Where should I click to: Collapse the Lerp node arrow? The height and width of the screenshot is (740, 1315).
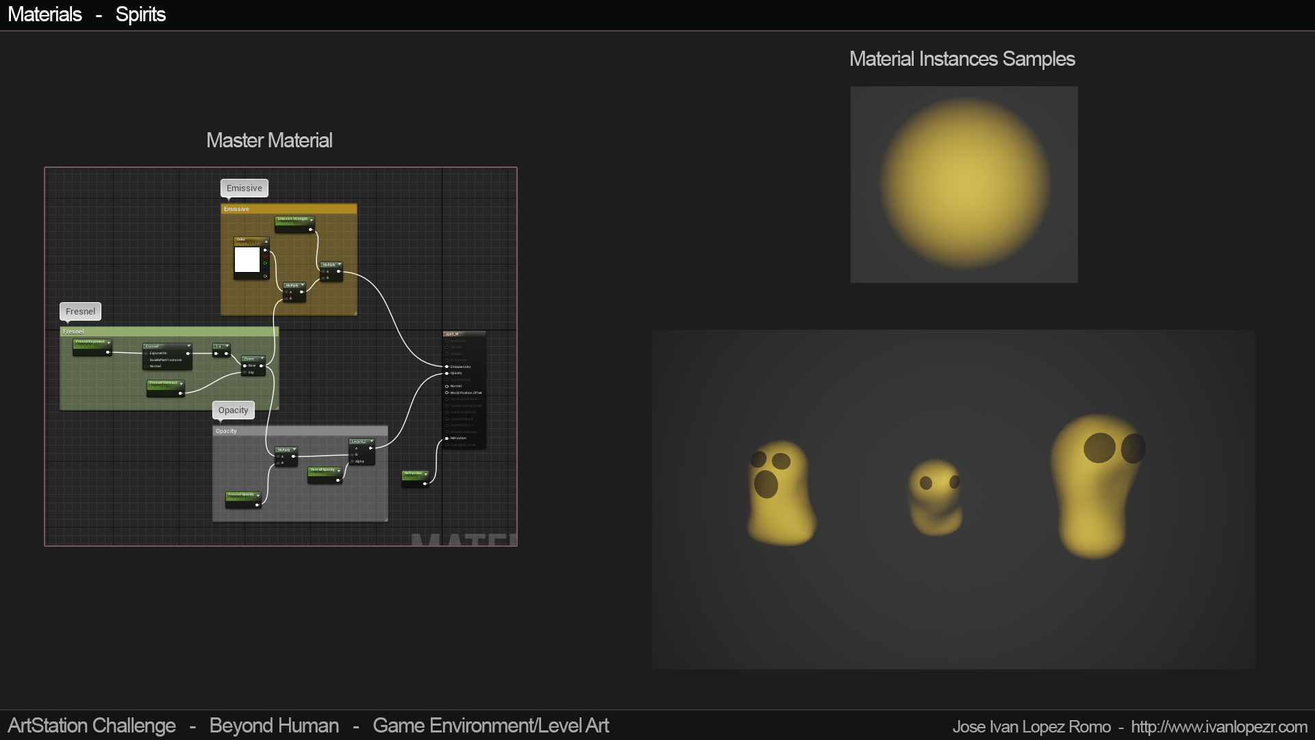click(x=372, y=441)
